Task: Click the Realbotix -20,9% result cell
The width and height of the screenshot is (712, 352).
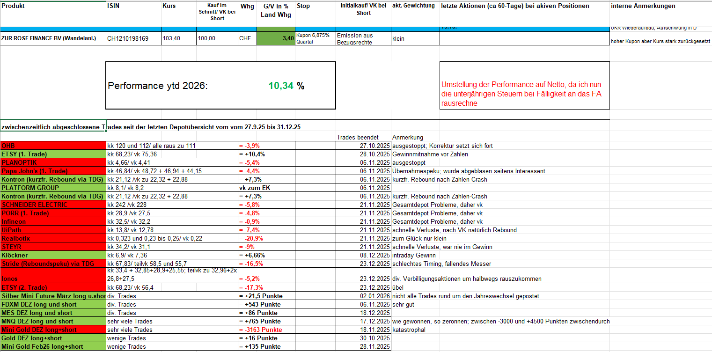Action: tap(267, 238)
